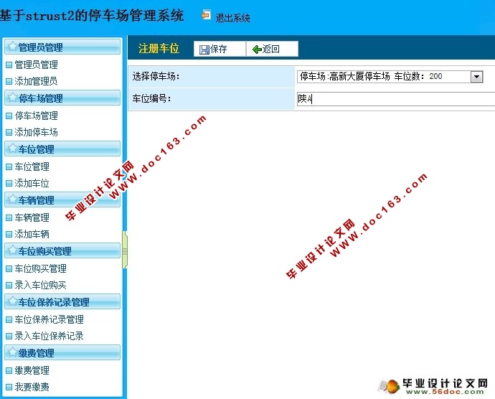Click the square icon before 添加管理员
The image size is (495, 399).
pos(9,82)
